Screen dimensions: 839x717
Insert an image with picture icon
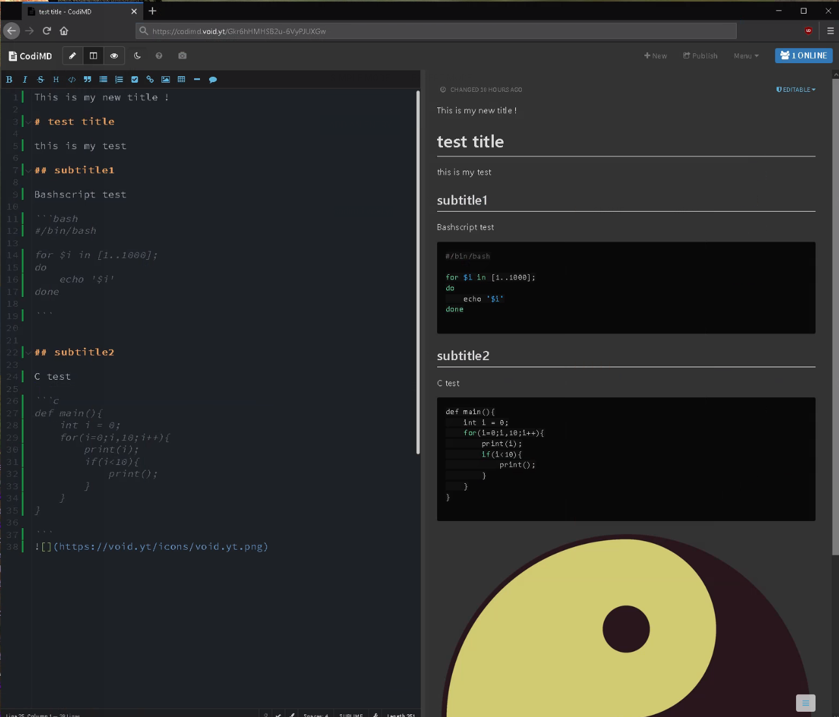tap(165, 79)
